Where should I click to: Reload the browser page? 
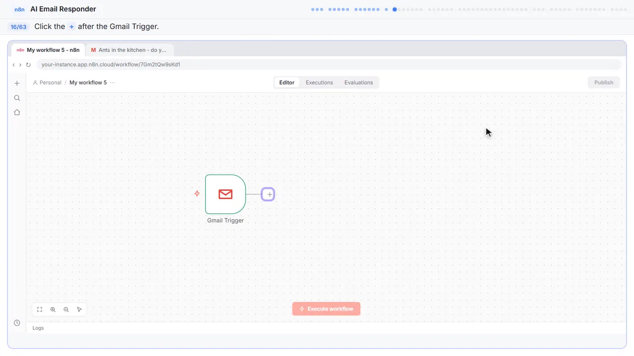28,65
